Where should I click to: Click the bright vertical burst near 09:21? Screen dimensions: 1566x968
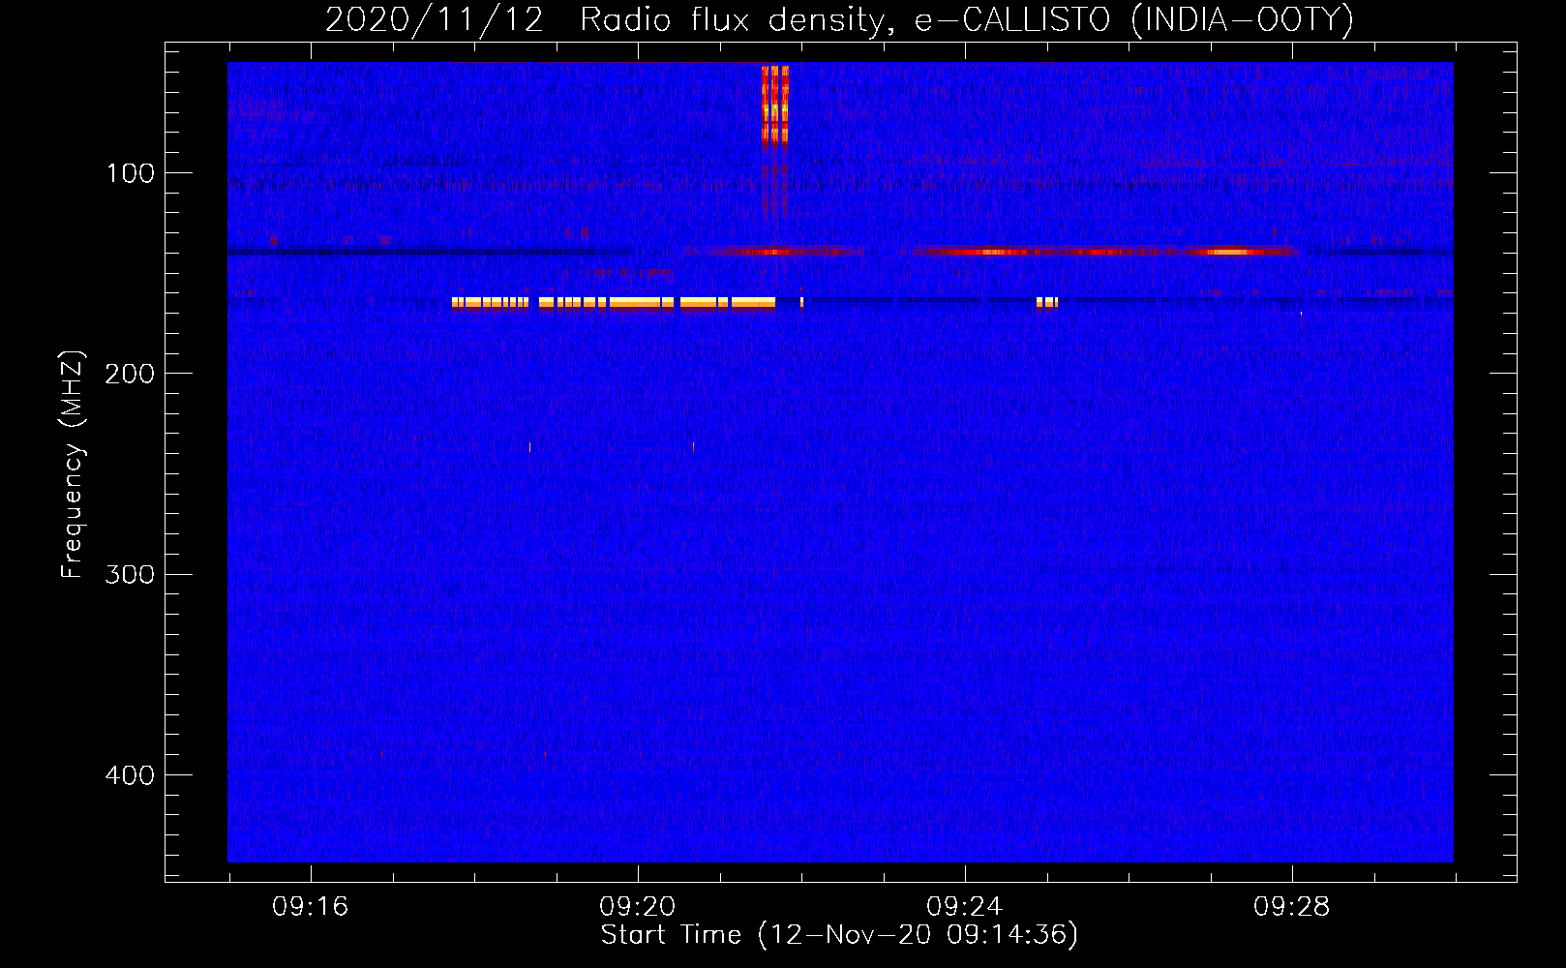[775, 105]
